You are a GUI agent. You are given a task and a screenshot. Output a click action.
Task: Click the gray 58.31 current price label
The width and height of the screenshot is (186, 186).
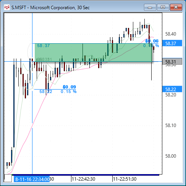point(172,62)
